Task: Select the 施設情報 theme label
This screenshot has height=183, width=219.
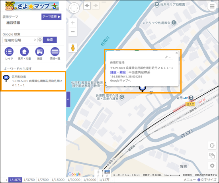Action: tap(13, 23)
